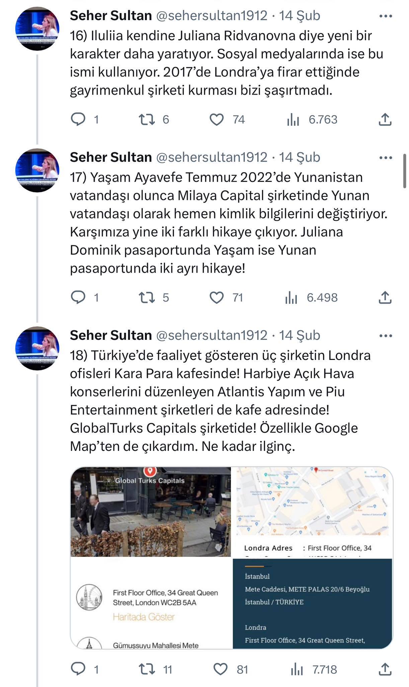The width and height of the screenshot is (409, 687).
Task: Open Seher Sultan profile name on first tweet
Action: coord(111,15)
